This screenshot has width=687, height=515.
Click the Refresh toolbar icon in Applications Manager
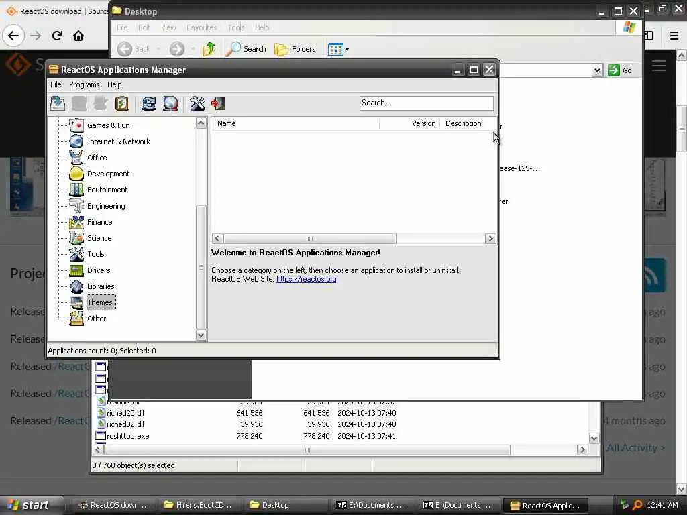(x=149, y=103)
